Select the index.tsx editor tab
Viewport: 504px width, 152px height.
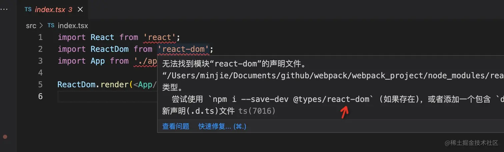point(50,9)
